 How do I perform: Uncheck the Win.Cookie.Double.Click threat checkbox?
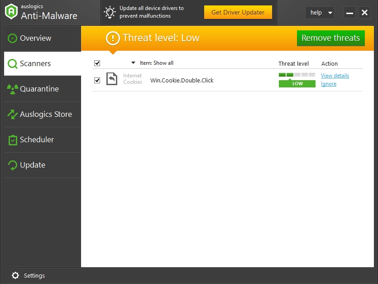tap(97, 80)
